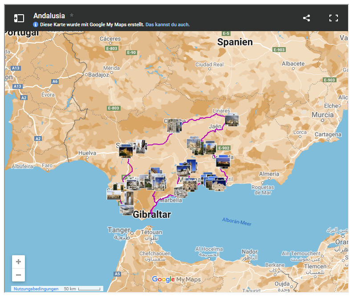Click the Andalusia map title
Viewport: 353px width, 297px height.
coord(49,16)
